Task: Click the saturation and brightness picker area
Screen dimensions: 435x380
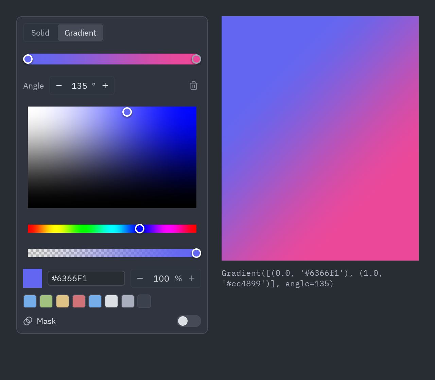Action: click(112, 157)
